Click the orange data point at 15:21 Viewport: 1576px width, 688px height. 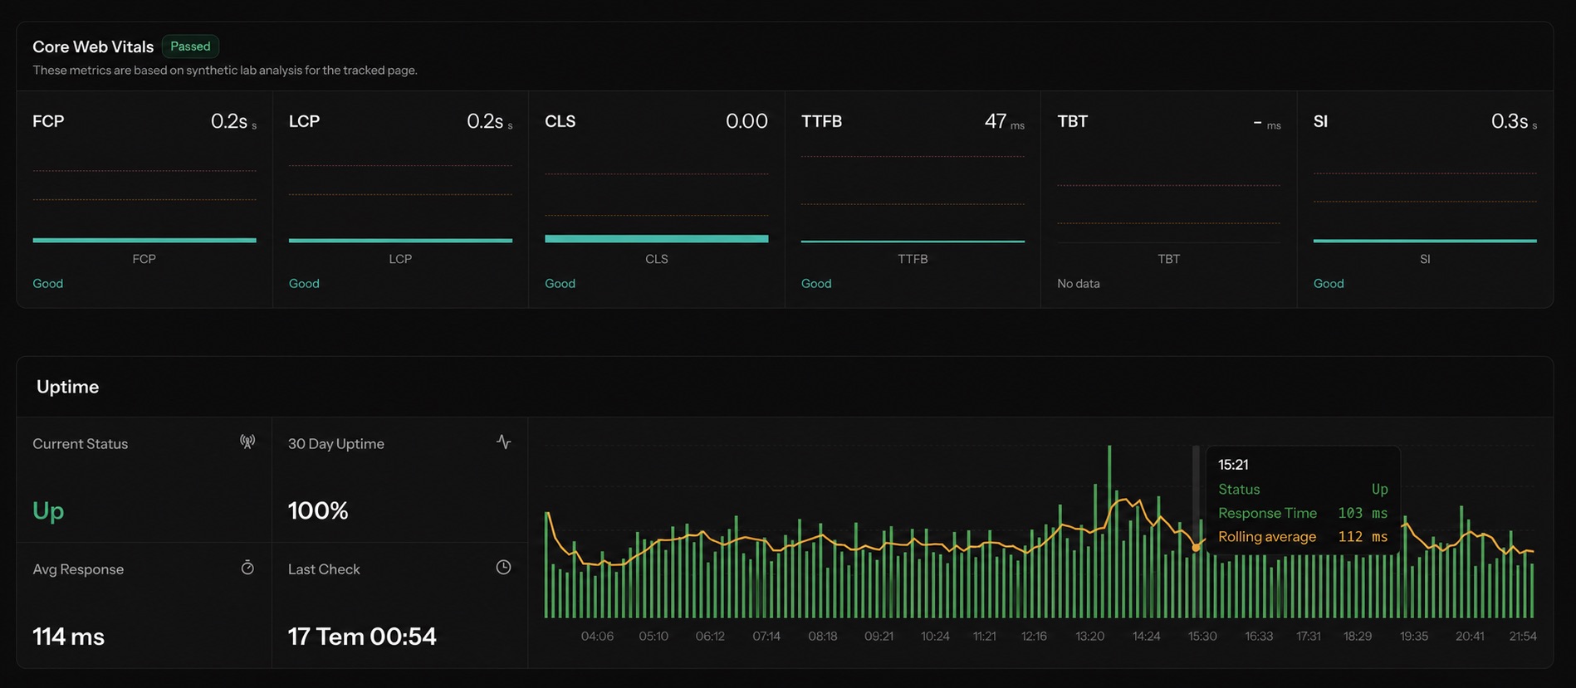point(1196,548)
